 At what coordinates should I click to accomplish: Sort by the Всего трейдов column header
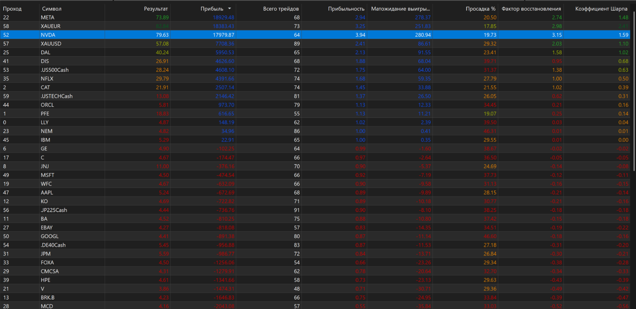(x=281, y=9)
